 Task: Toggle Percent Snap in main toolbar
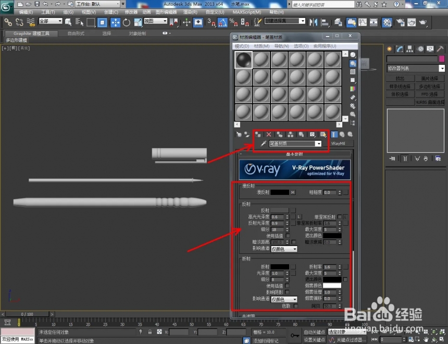[233, 22]
